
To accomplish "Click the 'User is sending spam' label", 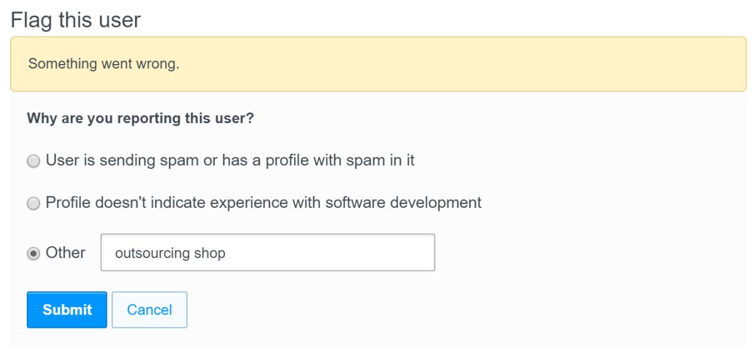I will pyautogui.click(x=229, y=161).
